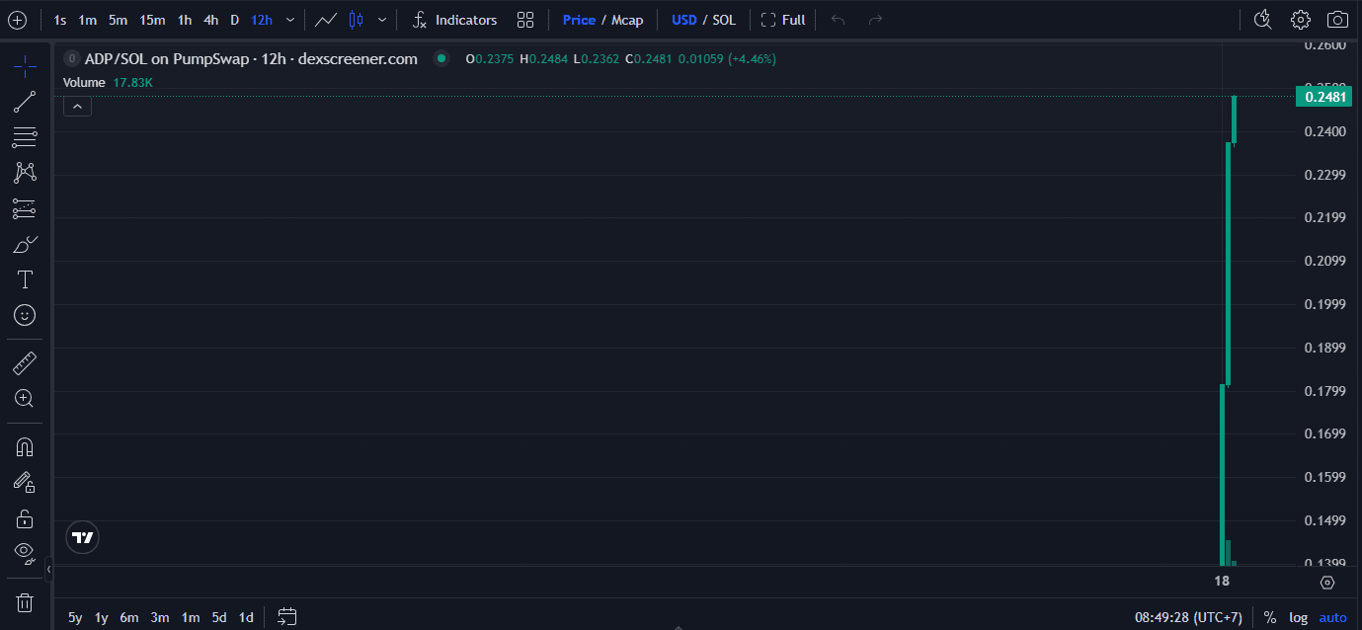This screenshot has height=630, width=1362.
Task: Set the date range to 1y
Action: 102,617
